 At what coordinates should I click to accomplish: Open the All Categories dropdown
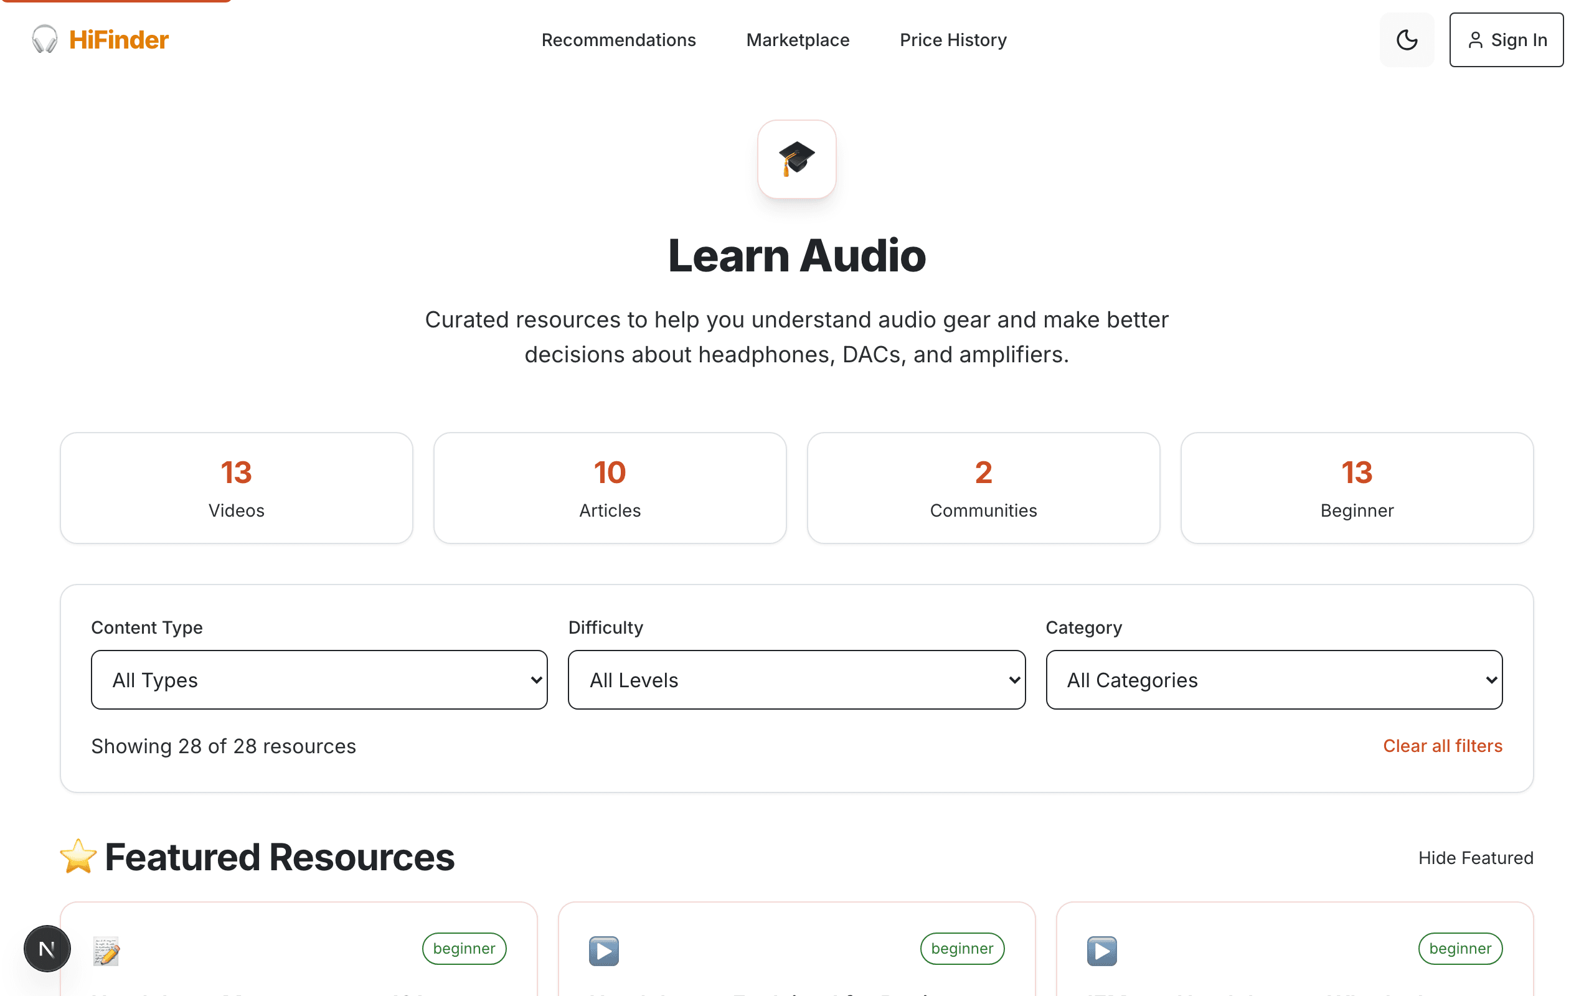(x=1273, y=679)
